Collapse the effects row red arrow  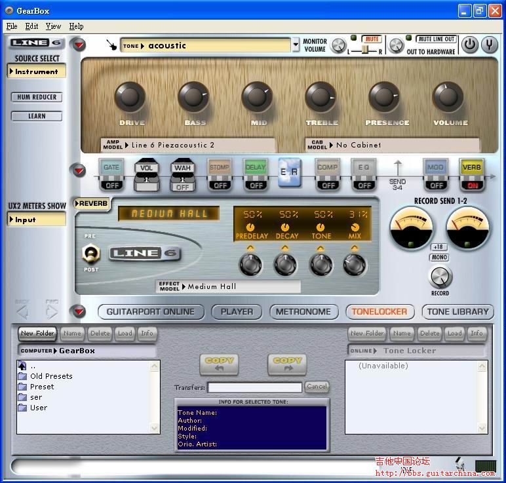pos(79,170)
